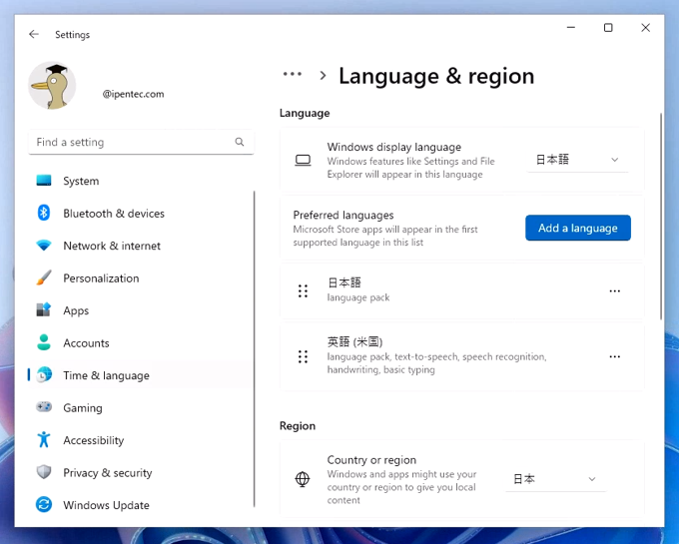Focus the Find a setting search box

coord(141,142)
